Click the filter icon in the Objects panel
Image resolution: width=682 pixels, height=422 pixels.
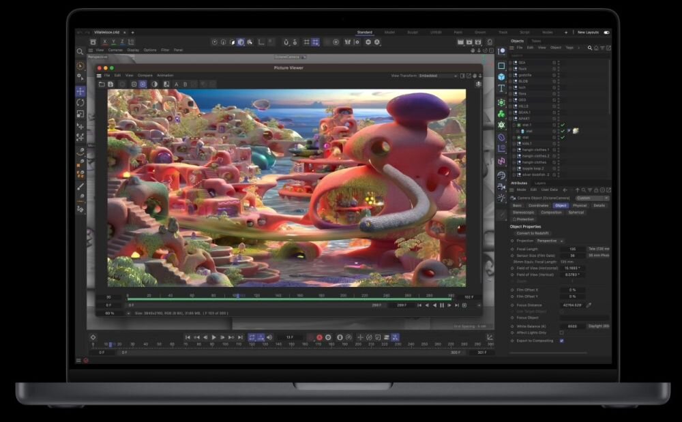[602, 48]
